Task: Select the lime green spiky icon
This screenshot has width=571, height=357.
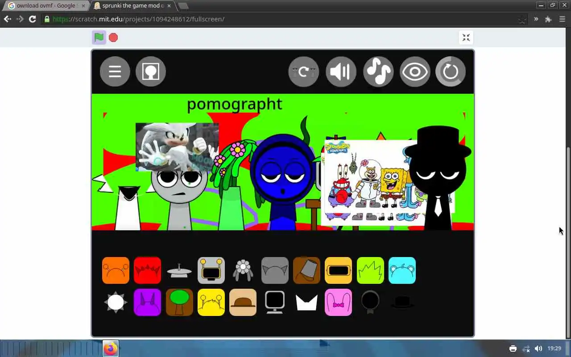Action: click(x=370, y=270)
